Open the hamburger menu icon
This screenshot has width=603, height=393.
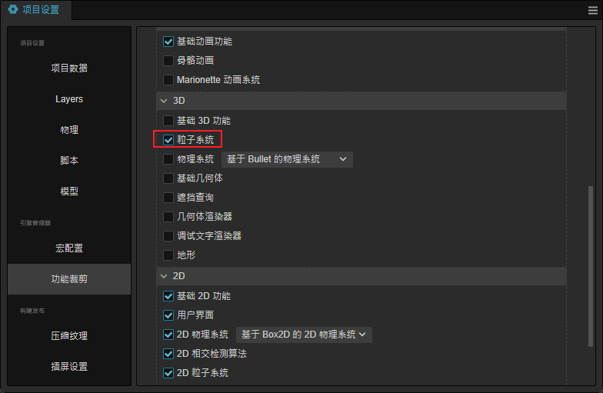click(x=592, y=11)
